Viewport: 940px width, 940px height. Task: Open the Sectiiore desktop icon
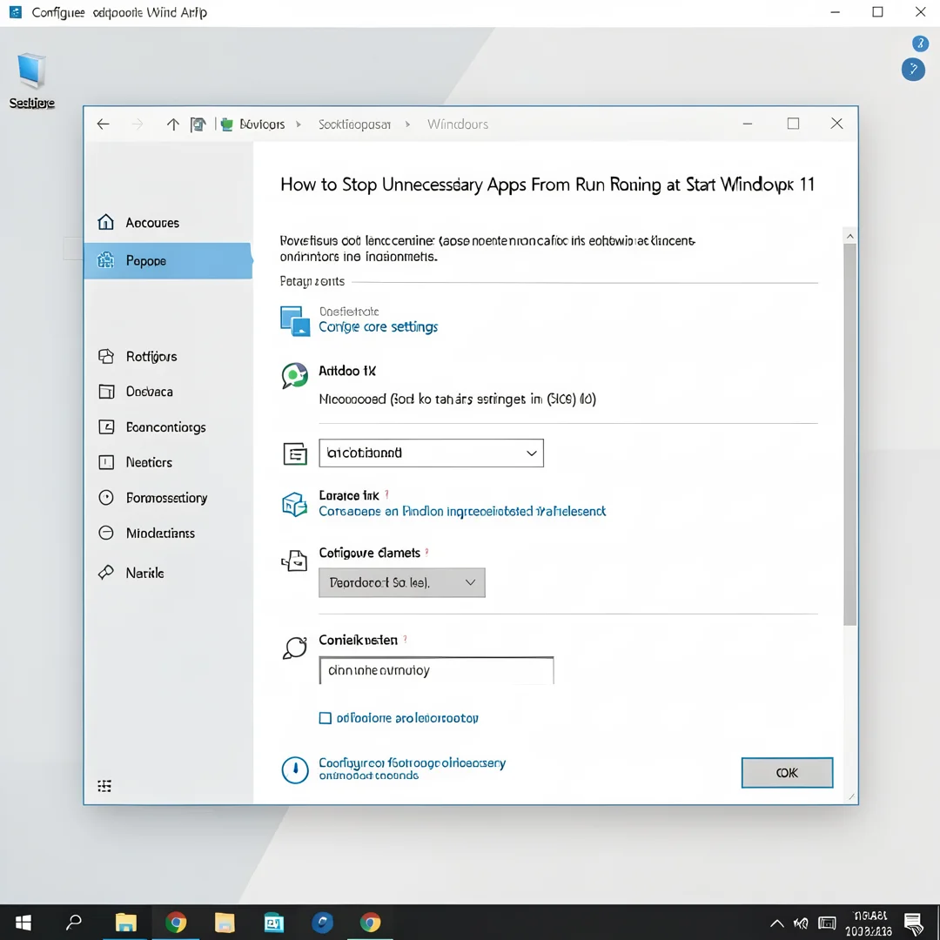pyautogui.click(x=32, y=80)
